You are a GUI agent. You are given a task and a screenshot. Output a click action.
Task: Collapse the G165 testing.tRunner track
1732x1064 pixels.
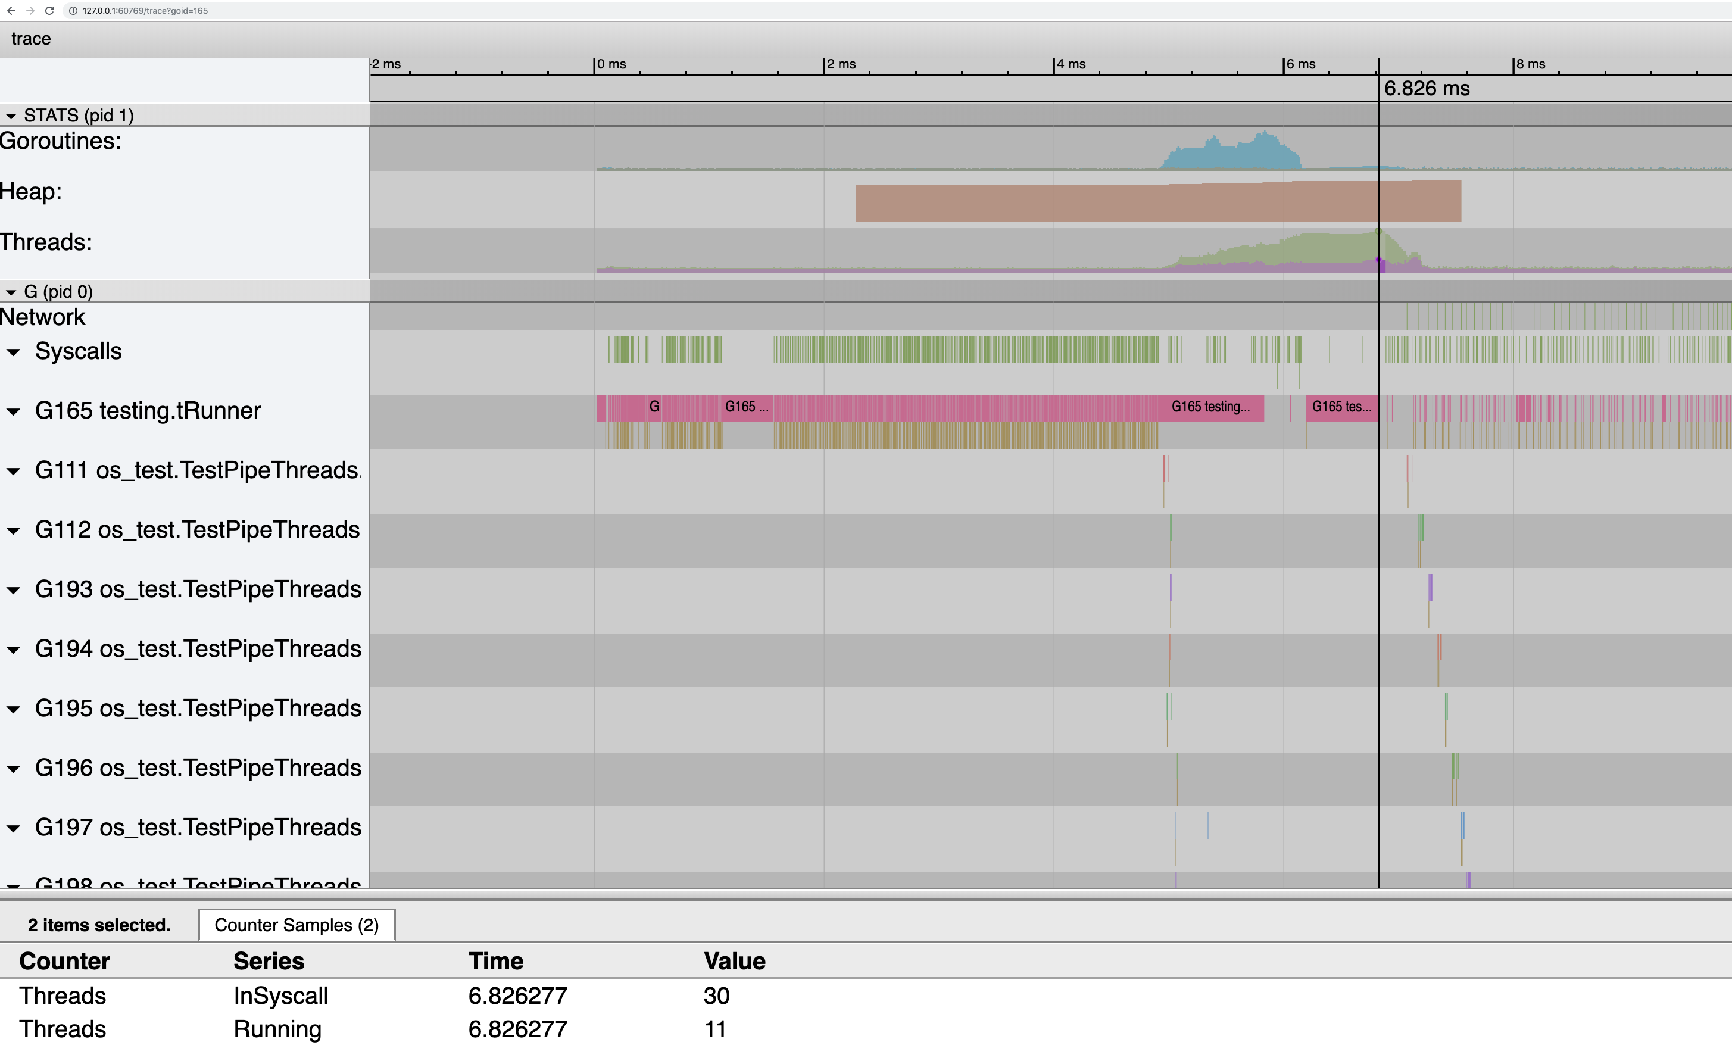point(13,411)
